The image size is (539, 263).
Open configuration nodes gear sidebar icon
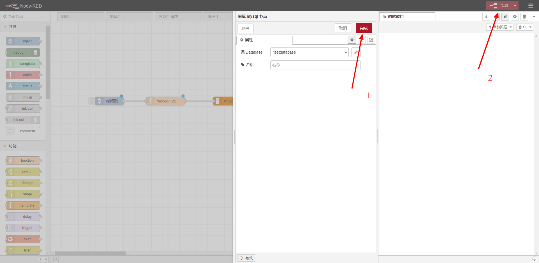click(515, 17)
